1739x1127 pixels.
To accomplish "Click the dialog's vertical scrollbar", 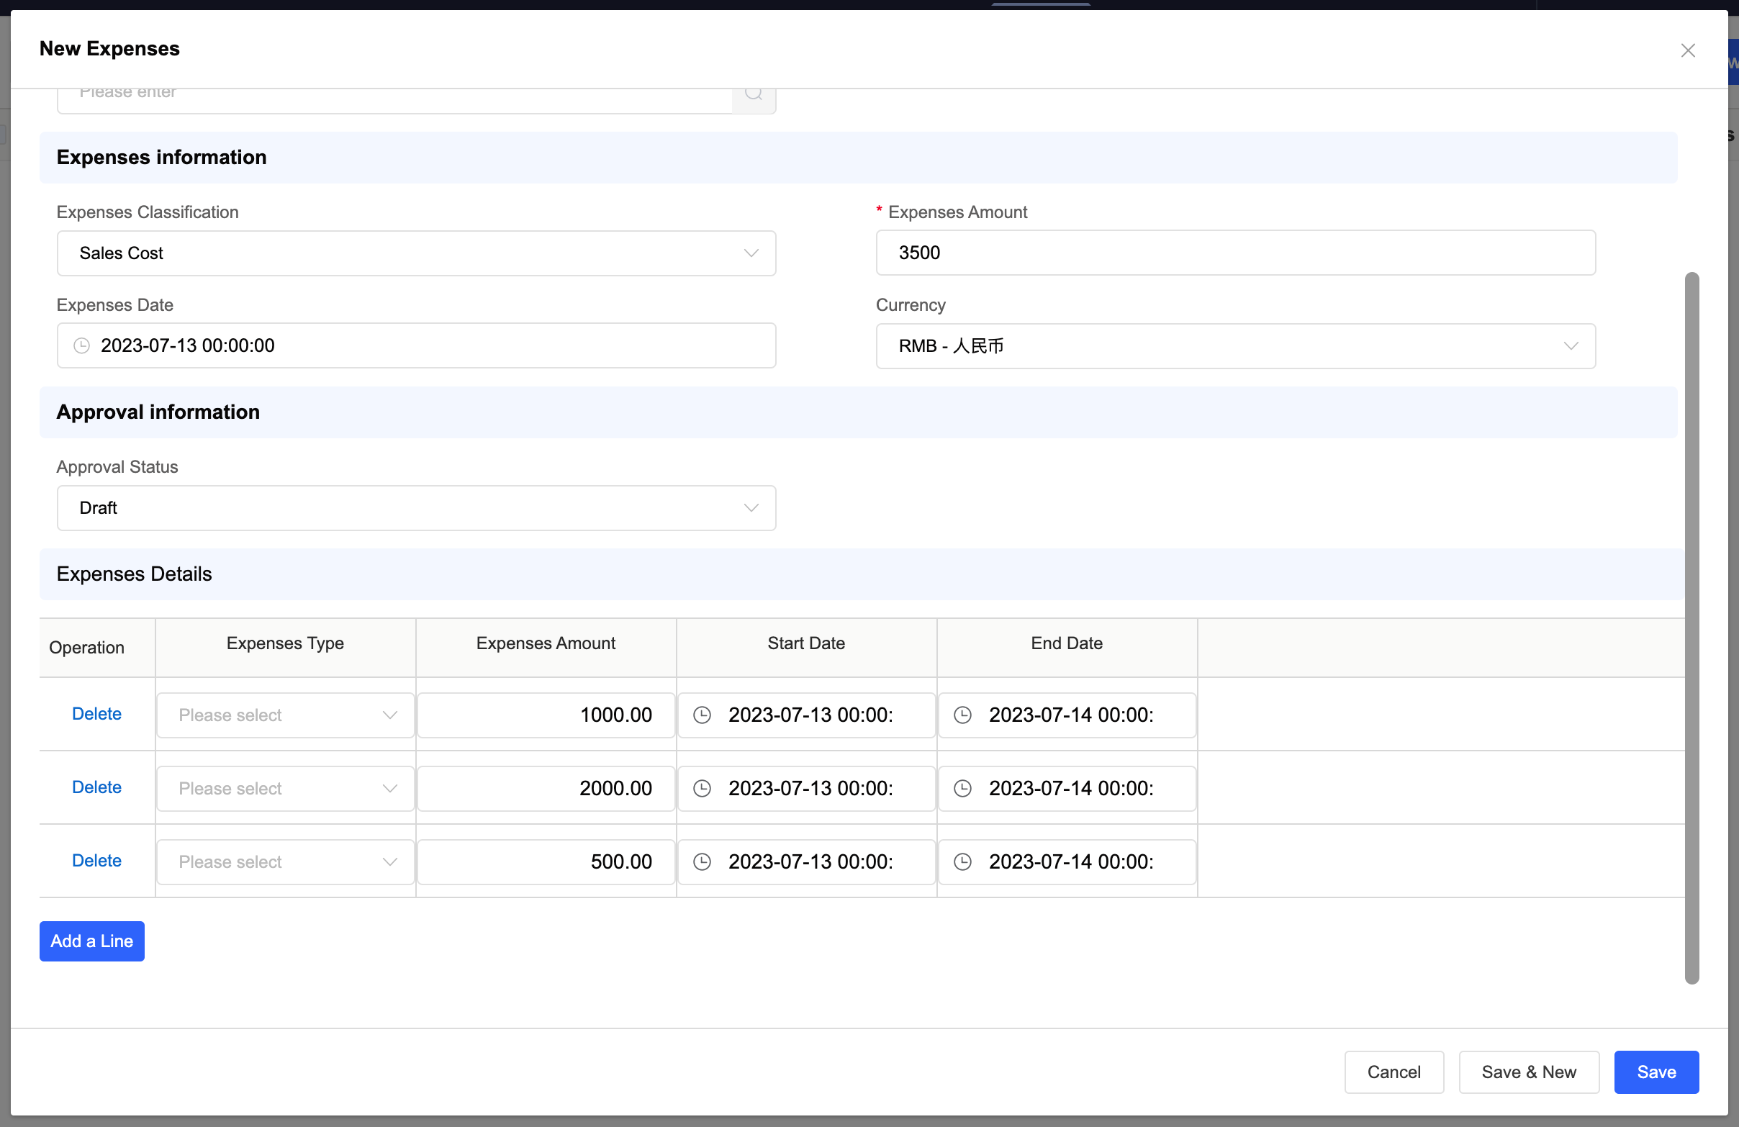I will 1691,628.
